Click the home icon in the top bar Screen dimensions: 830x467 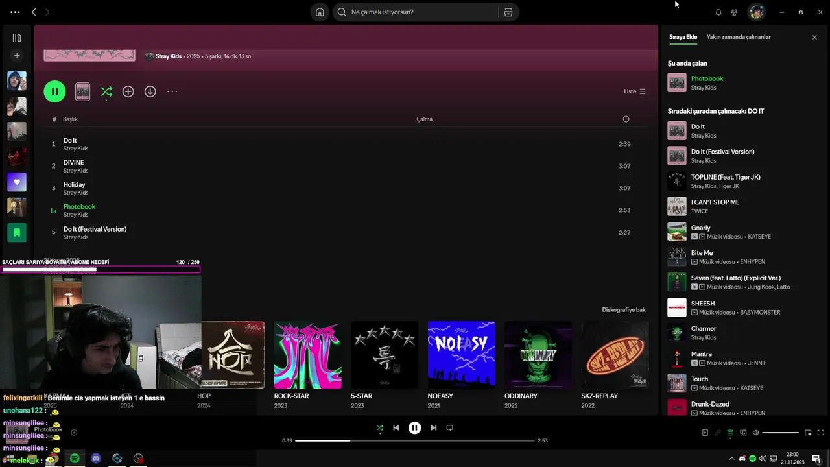[320, 12]
